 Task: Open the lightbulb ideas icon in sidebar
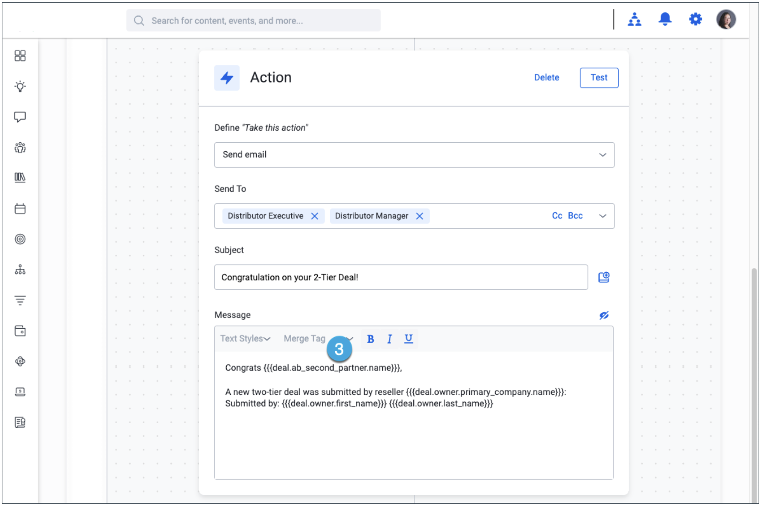point(20,86)
